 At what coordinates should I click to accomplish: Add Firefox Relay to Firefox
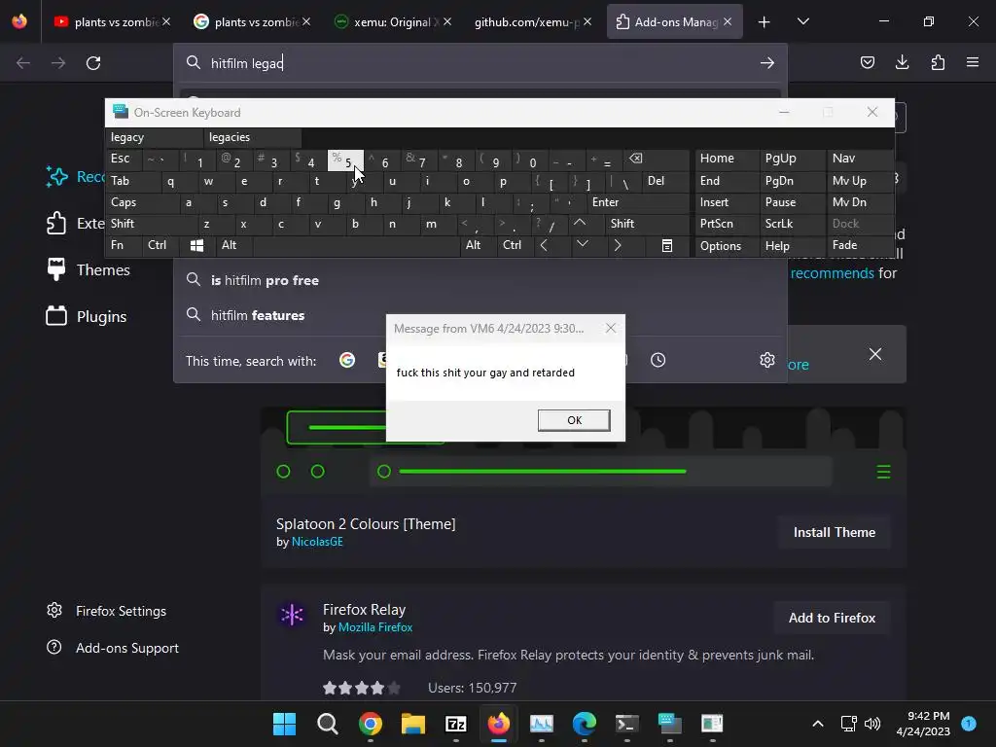click(x=832, y=618)
